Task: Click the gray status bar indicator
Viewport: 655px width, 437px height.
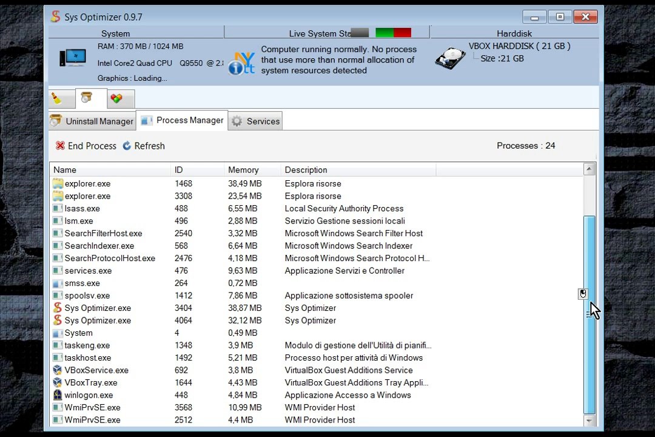Action: [360, 33]
